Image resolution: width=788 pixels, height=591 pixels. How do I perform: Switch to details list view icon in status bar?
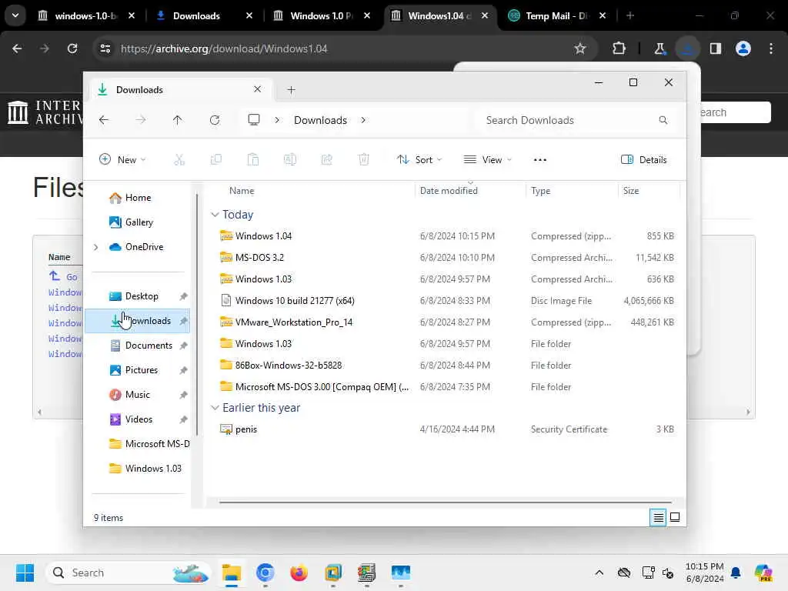pyautogui.click(x=658, y=517)
